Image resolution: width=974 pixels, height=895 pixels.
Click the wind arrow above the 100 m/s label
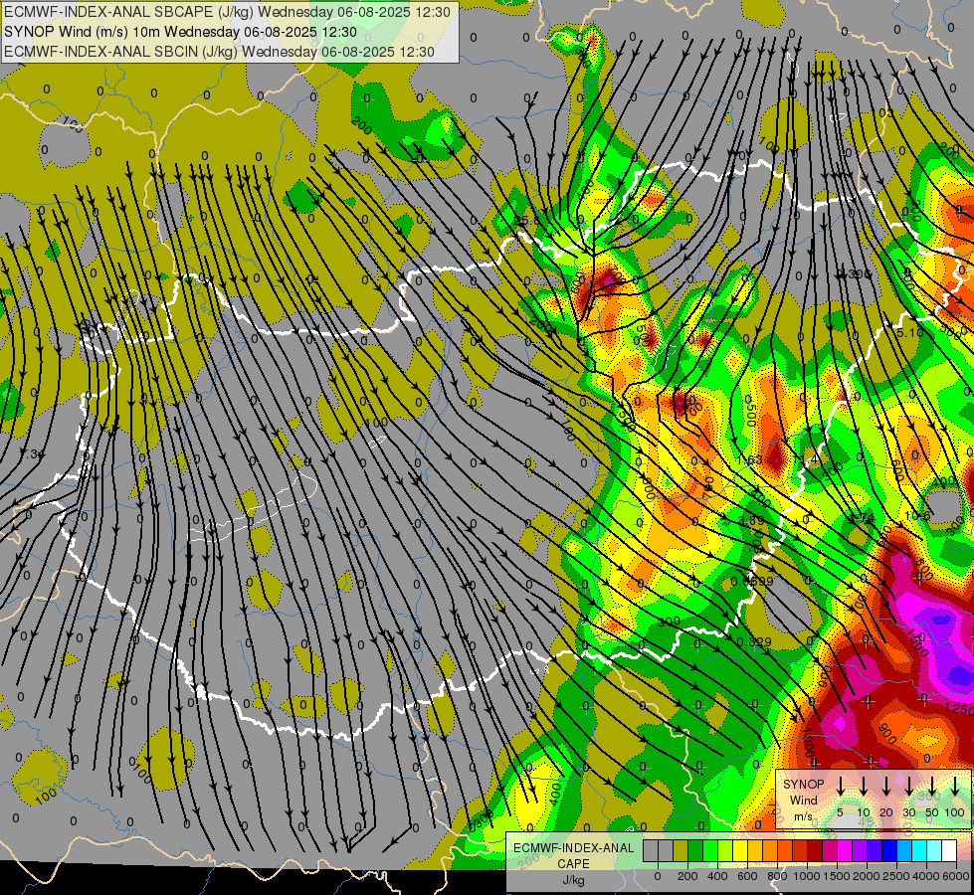(x=955, y=786)
